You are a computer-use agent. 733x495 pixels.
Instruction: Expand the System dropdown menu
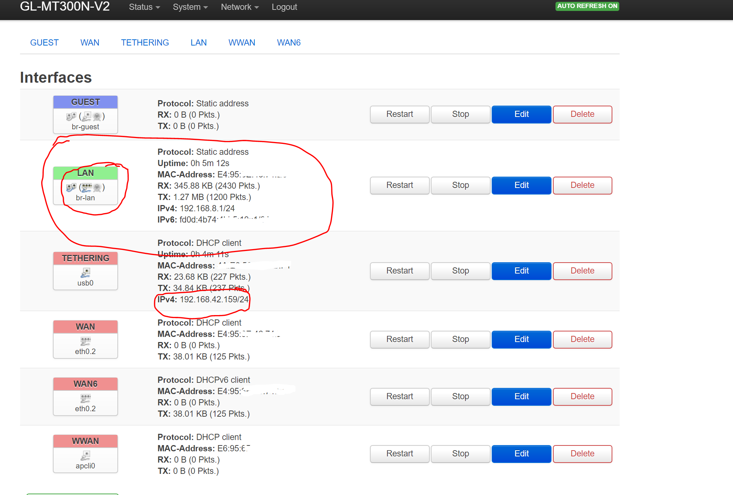(190, 7)
